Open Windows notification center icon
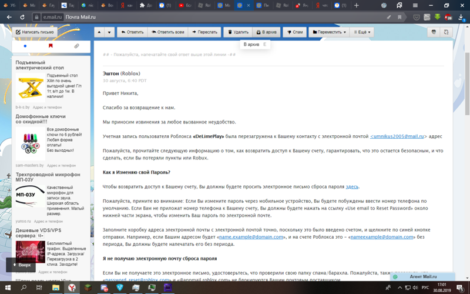 460,288
